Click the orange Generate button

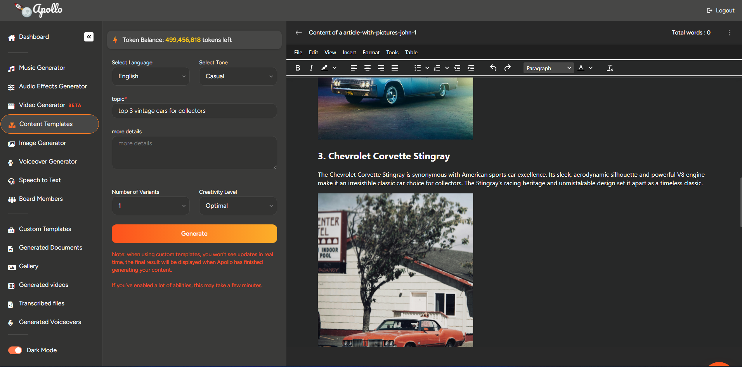click(194, 234)
